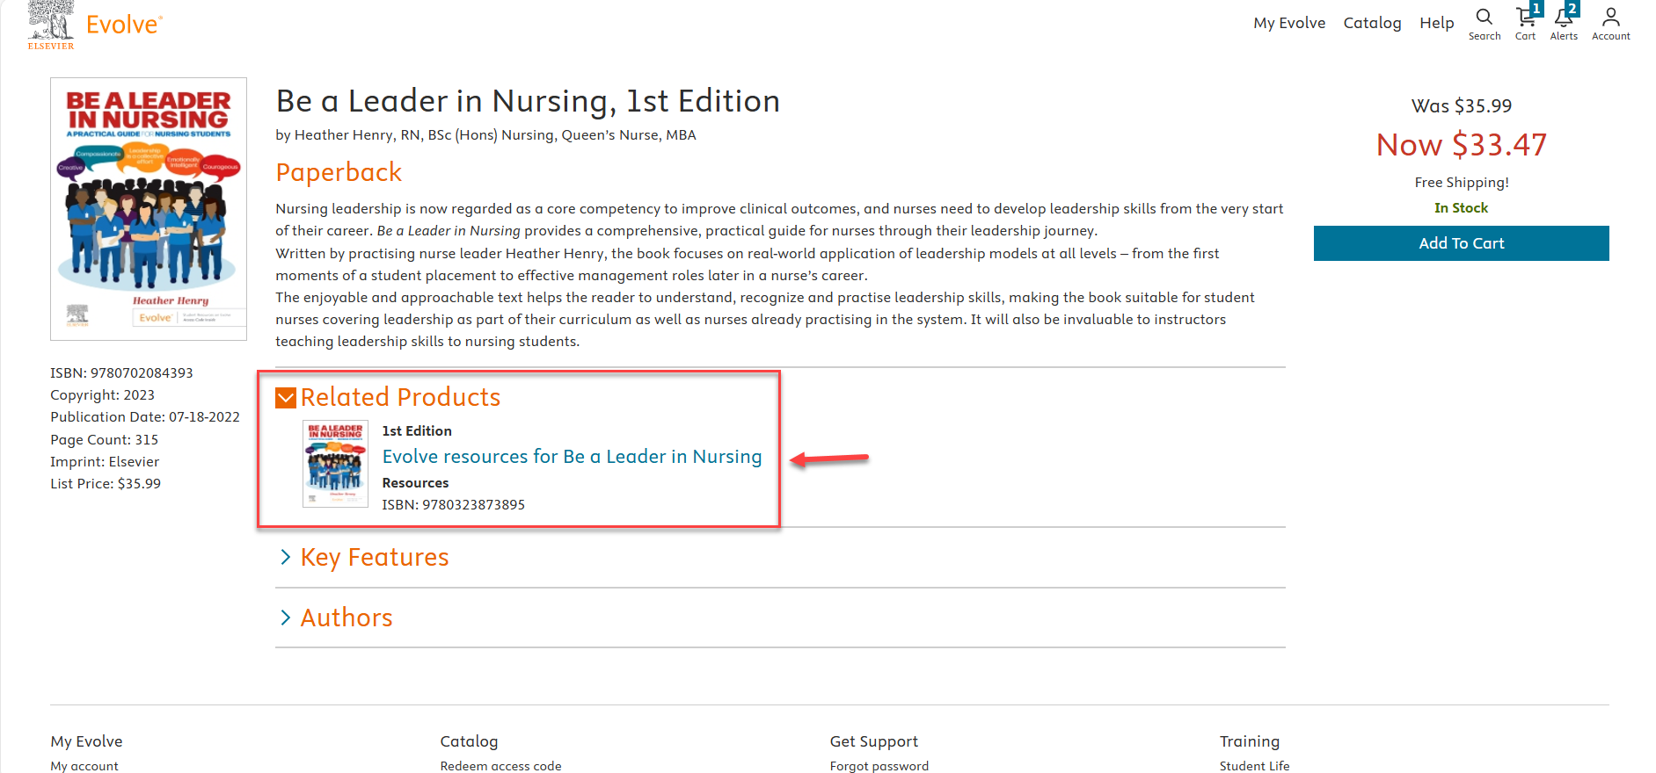
Task: Open the Redeem access code link
Action: [x=500, y=766]
